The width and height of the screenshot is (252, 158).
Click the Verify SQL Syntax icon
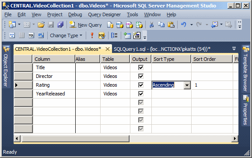click(x=101, y=35)
